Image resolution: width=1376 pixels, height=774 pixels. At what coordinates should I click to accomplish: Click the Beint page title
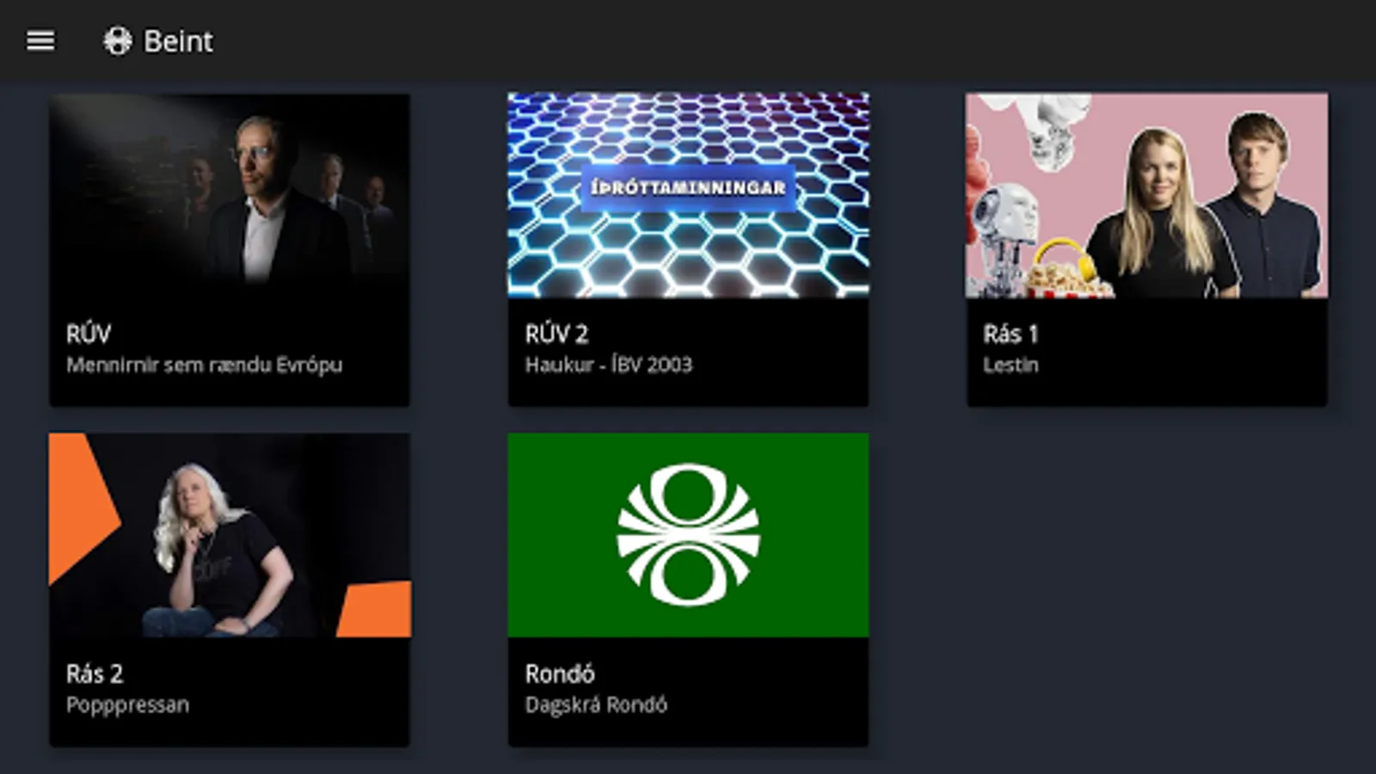178,40
